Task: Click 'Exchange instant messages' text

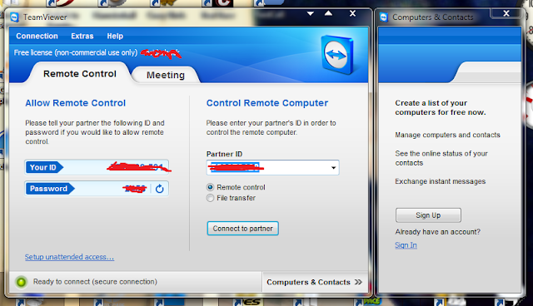Action: [x=441, y=181]
